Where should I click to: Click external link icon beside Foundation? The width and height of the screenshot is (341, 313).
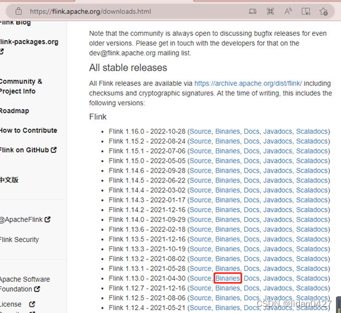pyautogui.click(x=37, y=289)
